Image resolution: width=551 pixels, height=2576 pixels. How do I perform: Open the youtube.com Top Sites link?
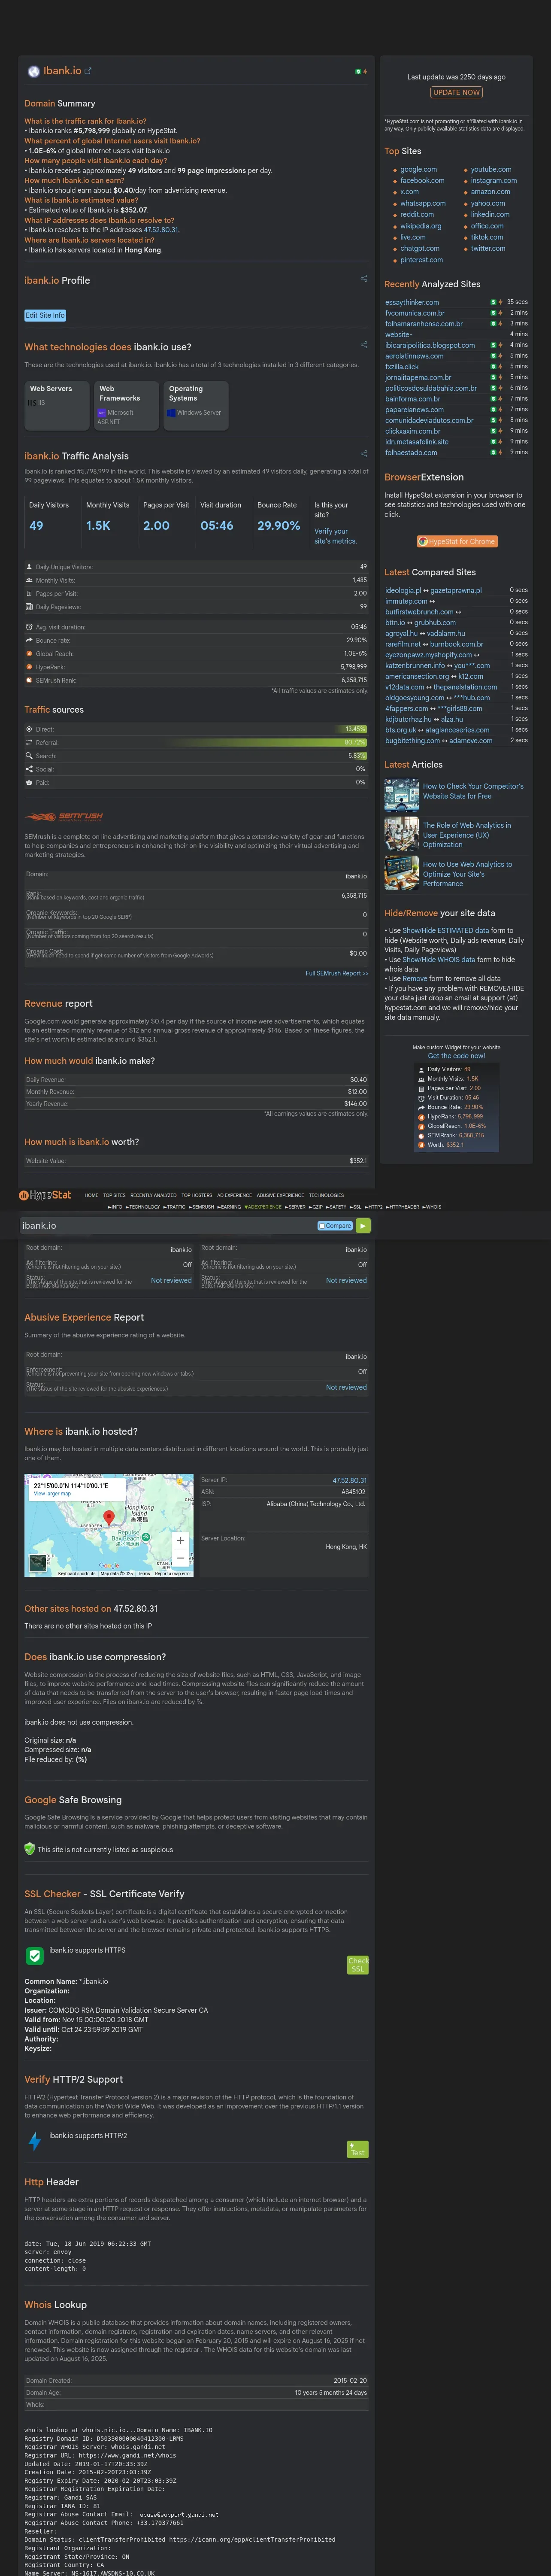click(x=491, y=169)
